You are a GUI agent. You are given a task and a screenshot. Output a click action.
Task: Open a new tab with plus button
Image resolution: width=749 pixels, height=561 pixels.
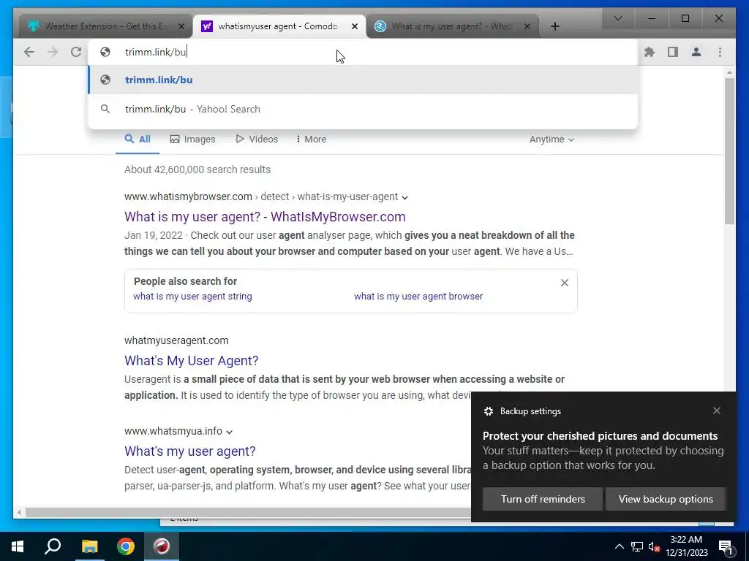[x=554, y=26]
